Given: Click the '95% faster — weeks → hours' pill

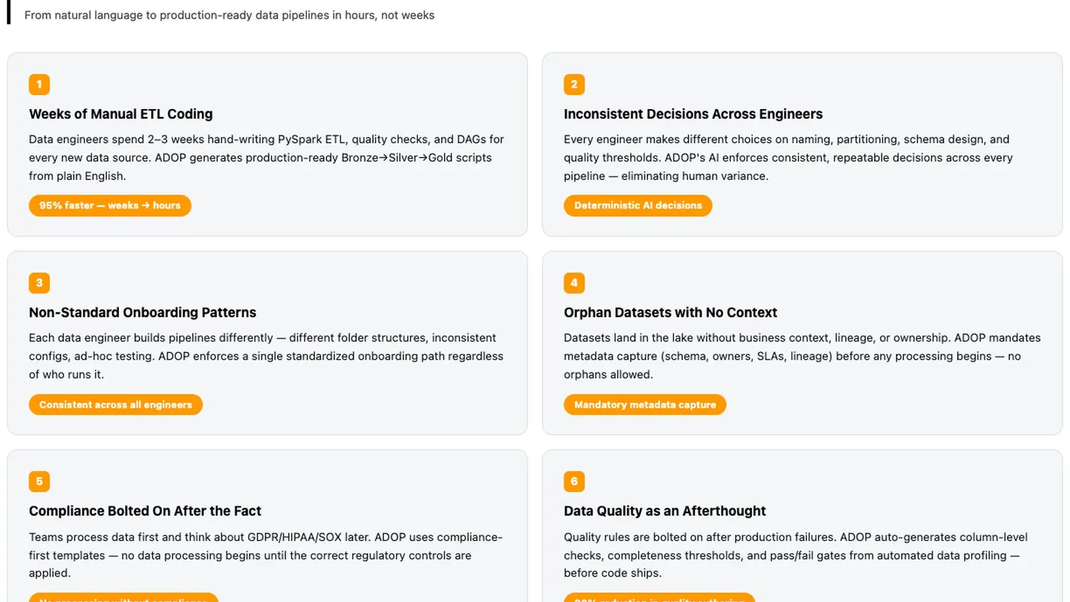Looking at the screenshot, I should (x=110, y=205).
